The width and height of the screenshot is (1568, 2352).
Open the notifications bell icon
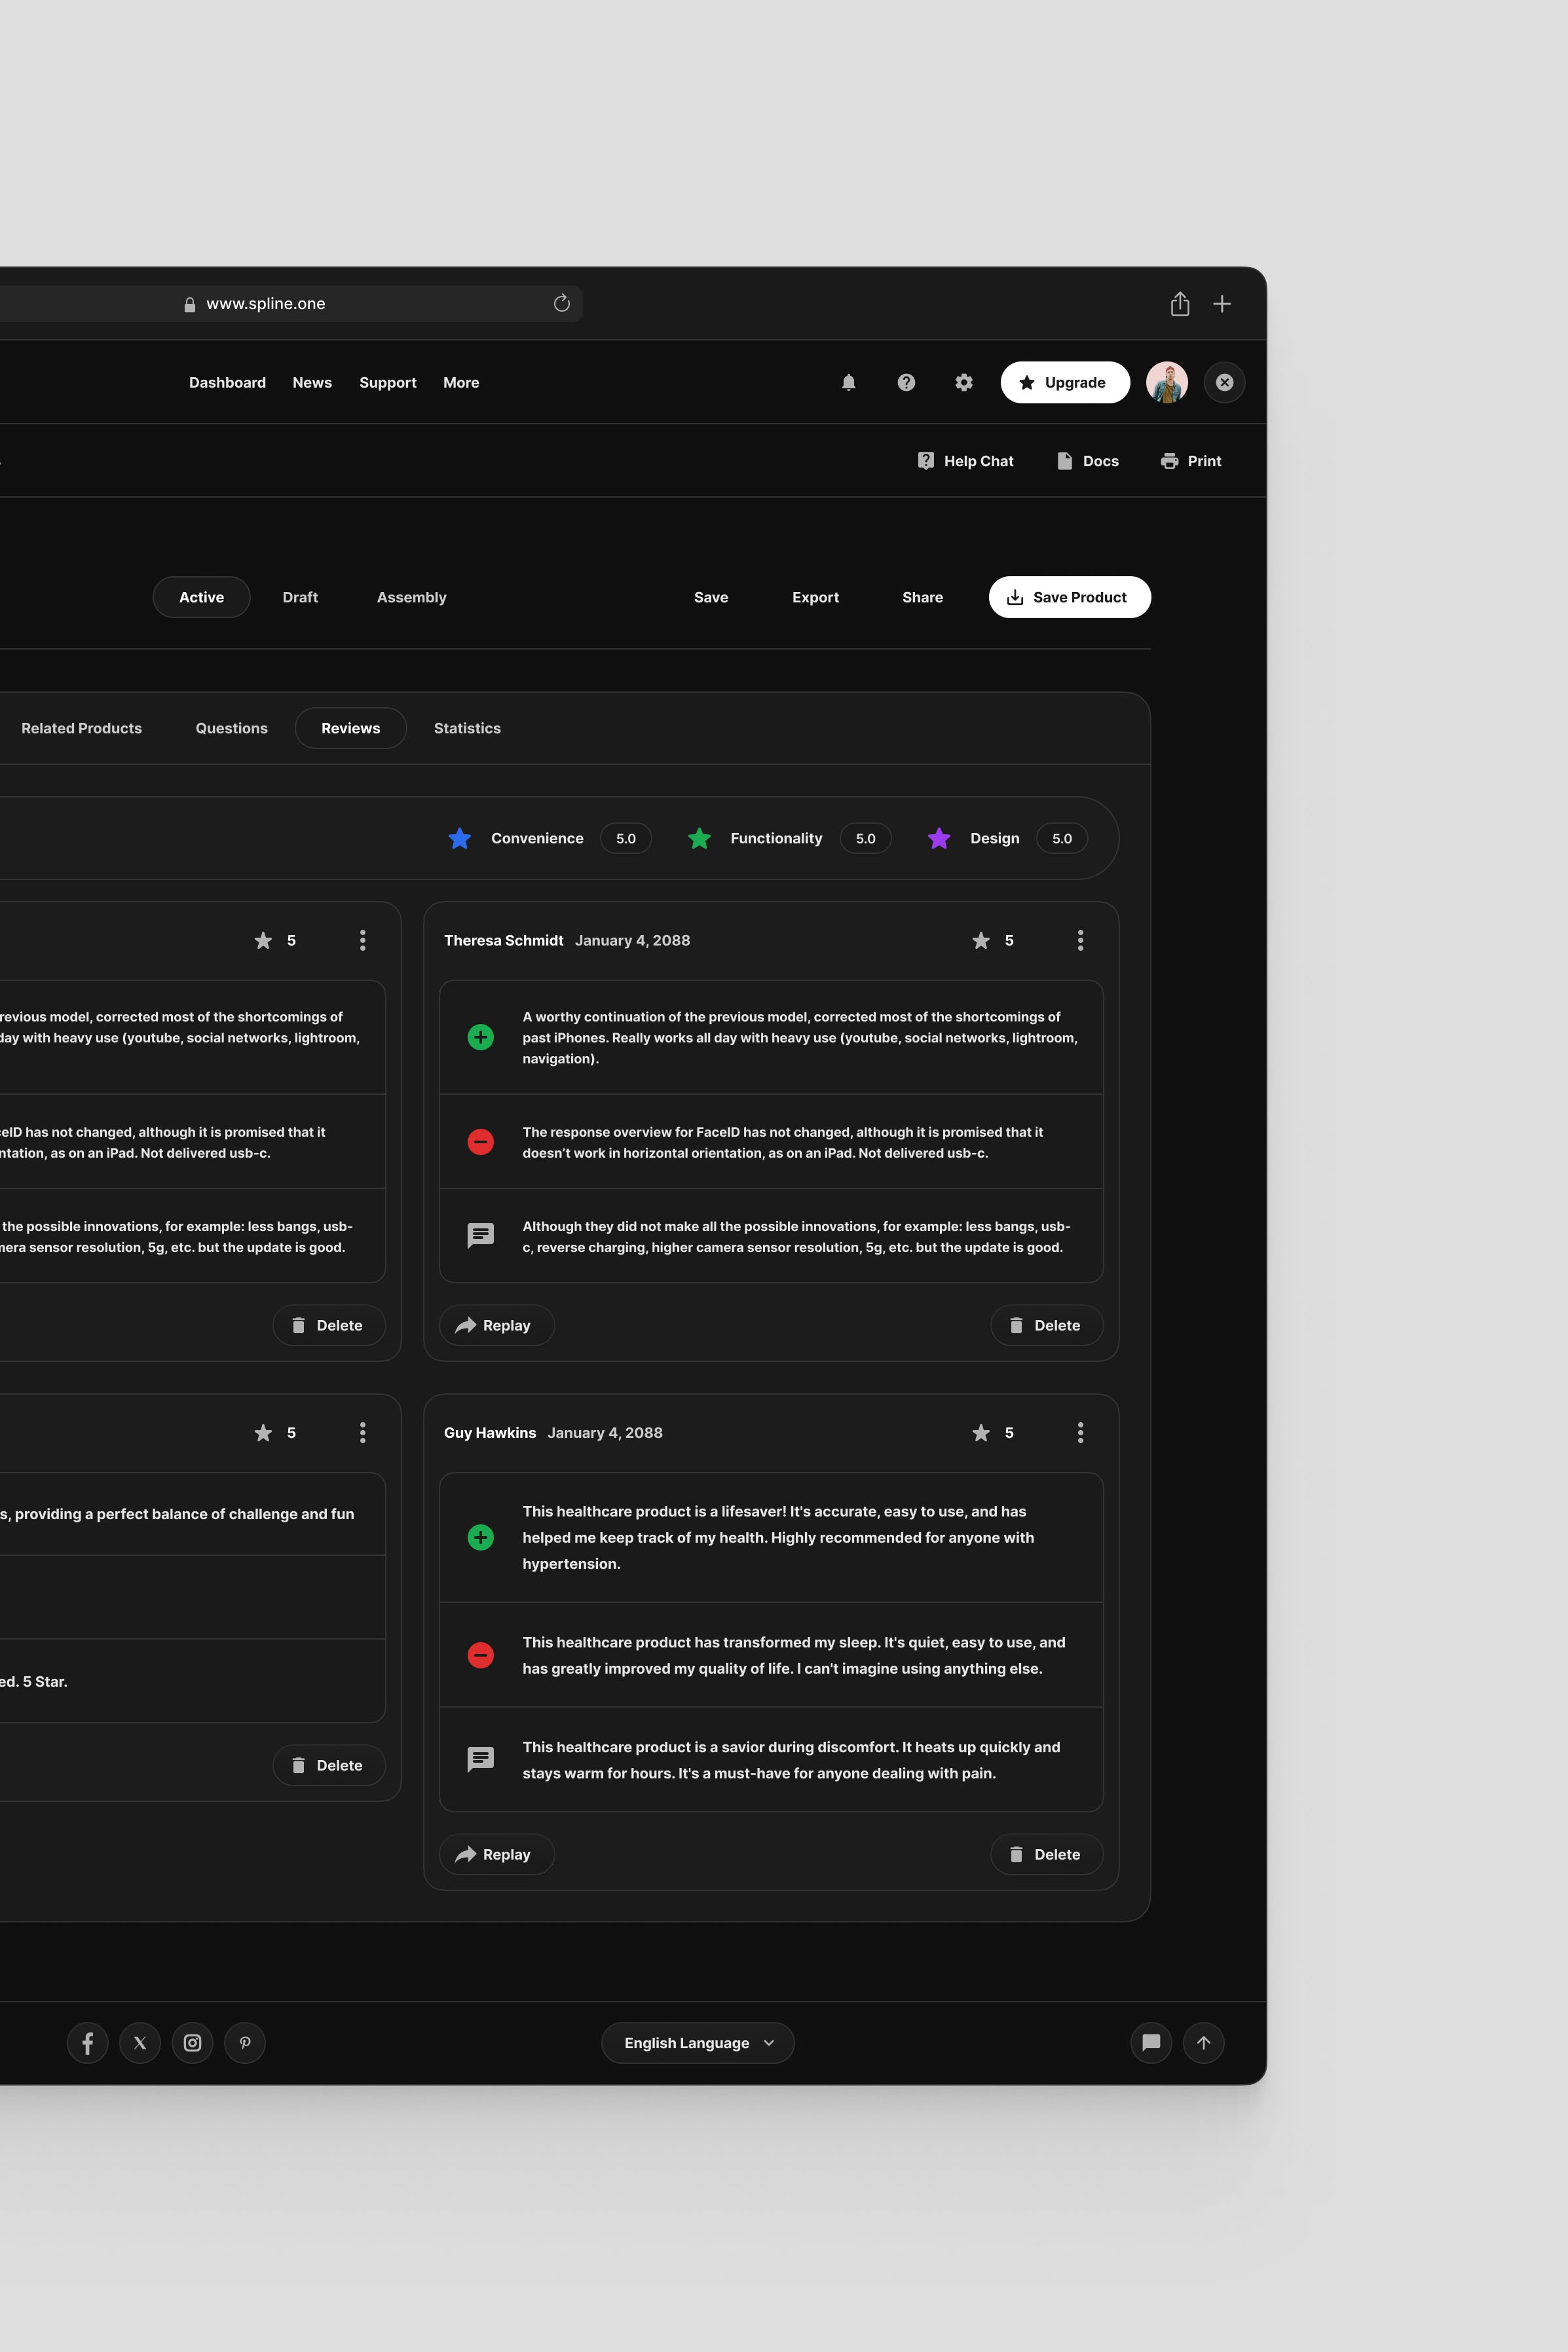coord(848,382)
